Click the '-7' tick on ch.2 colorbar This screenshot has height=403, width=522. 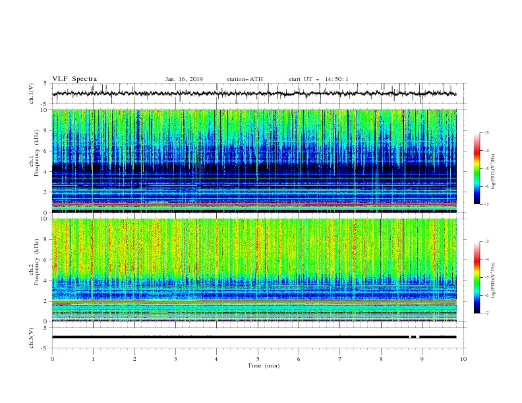[x=486, y=313]
